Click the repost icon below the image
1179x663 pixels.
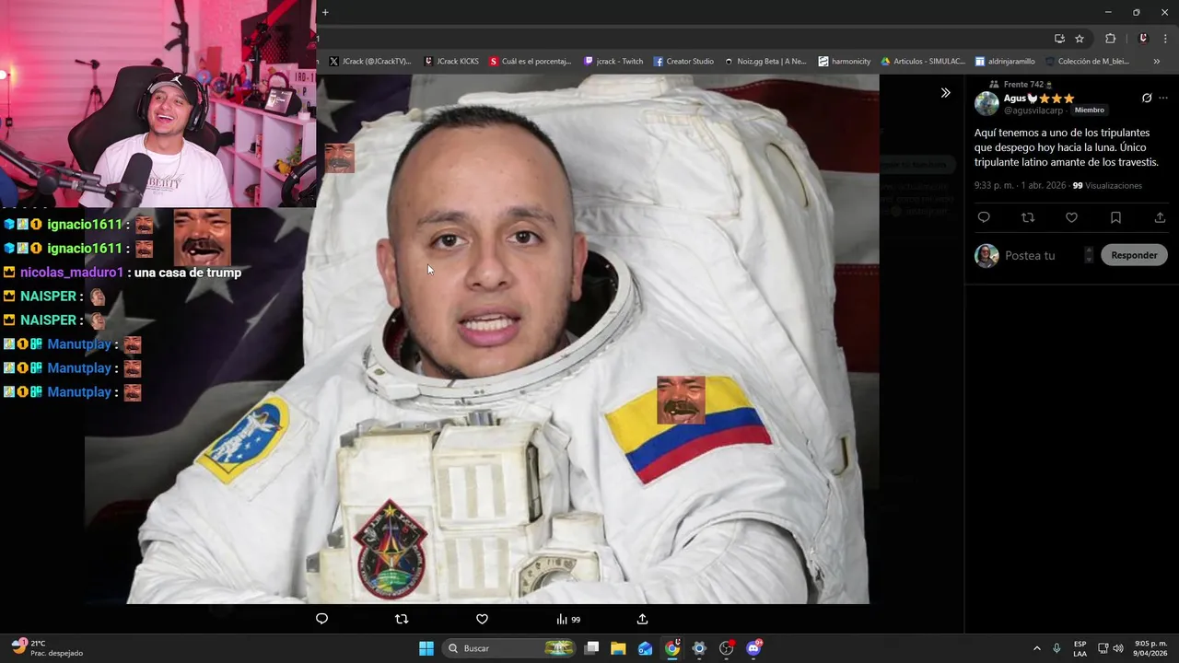(402, 619)
